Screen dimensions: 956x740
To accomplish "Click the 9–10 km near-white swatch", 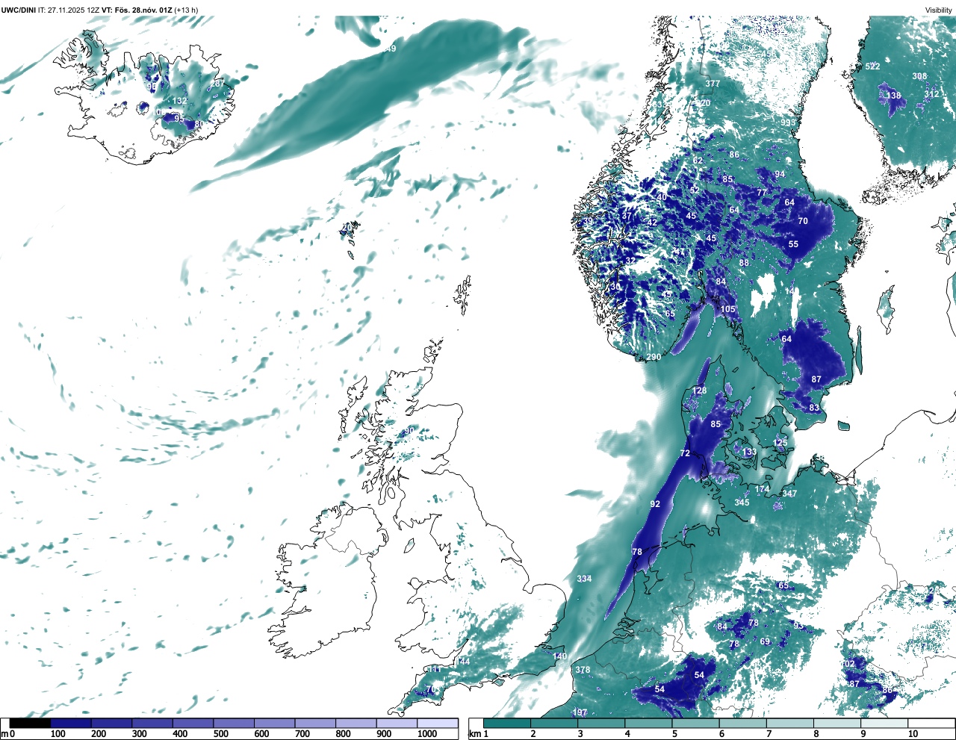I will click(x=885, y=723).
